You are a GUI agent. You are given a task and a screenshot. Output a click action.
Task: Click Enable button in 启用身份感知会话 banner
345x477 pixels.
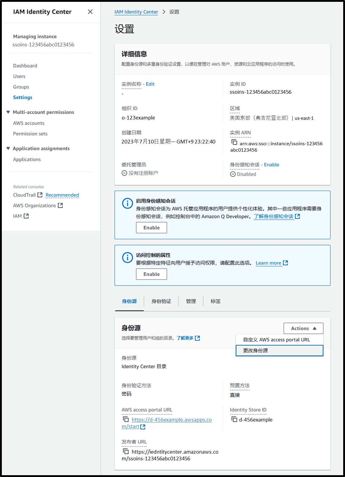point(151,228)
